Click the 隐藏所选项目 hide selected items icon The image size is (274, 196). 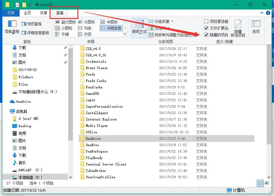click(x=238, y=29)
